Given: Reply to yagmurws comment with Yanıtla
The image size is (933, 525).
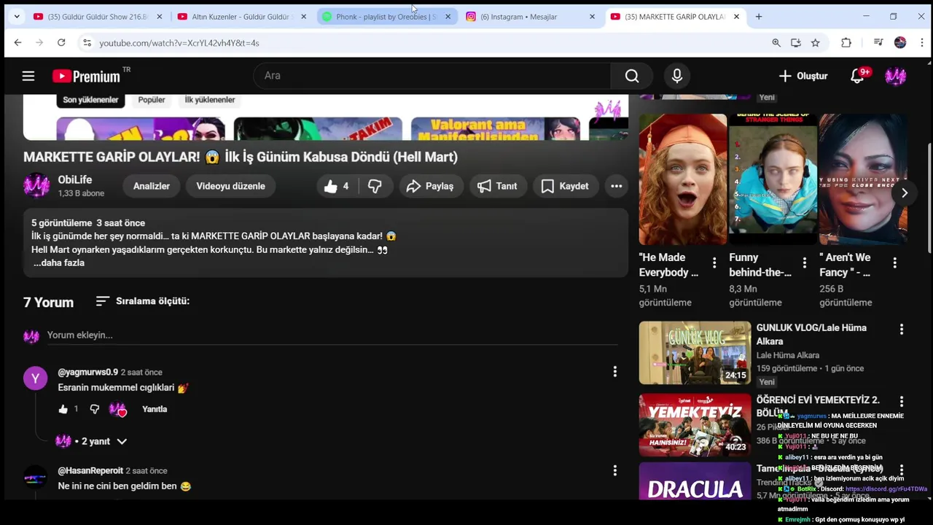Looking at the screenshot, I should click(155, 409).
